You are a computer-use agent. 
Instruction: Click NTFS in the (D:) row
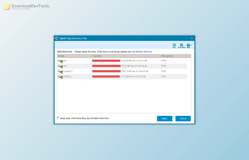tap(164, 66)
